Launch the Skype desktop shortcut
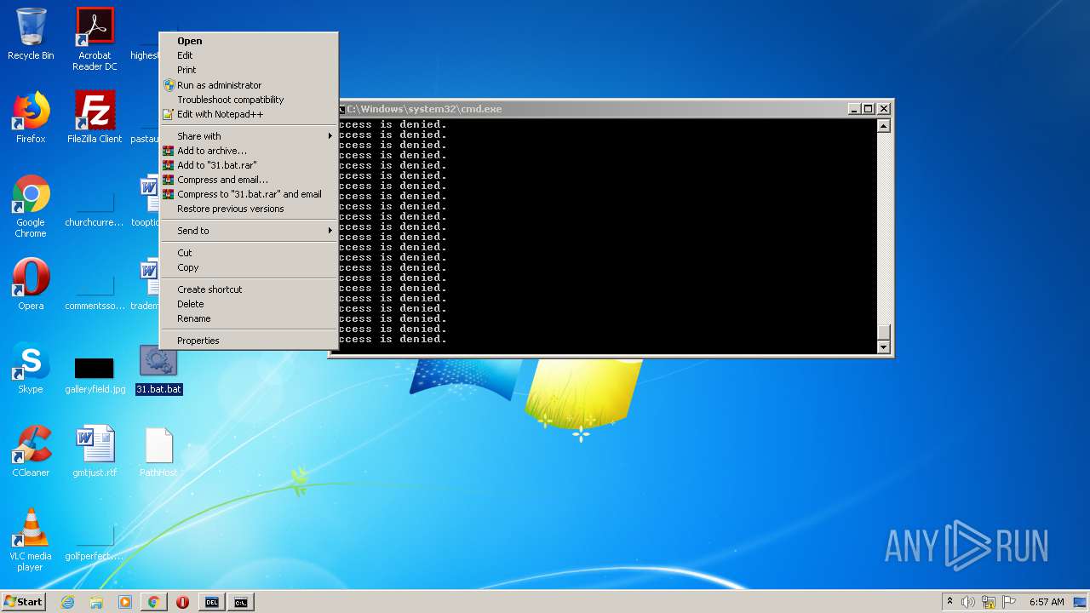 pos(31,368)
